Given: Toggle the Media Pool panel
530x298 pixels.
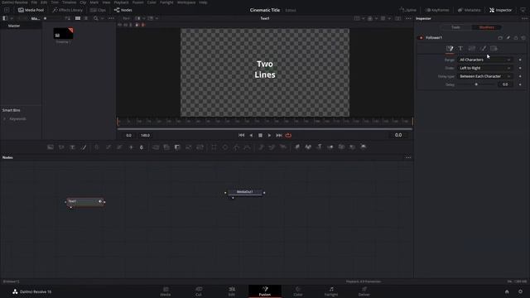Looking at the screenshot, I should [31, 10].
